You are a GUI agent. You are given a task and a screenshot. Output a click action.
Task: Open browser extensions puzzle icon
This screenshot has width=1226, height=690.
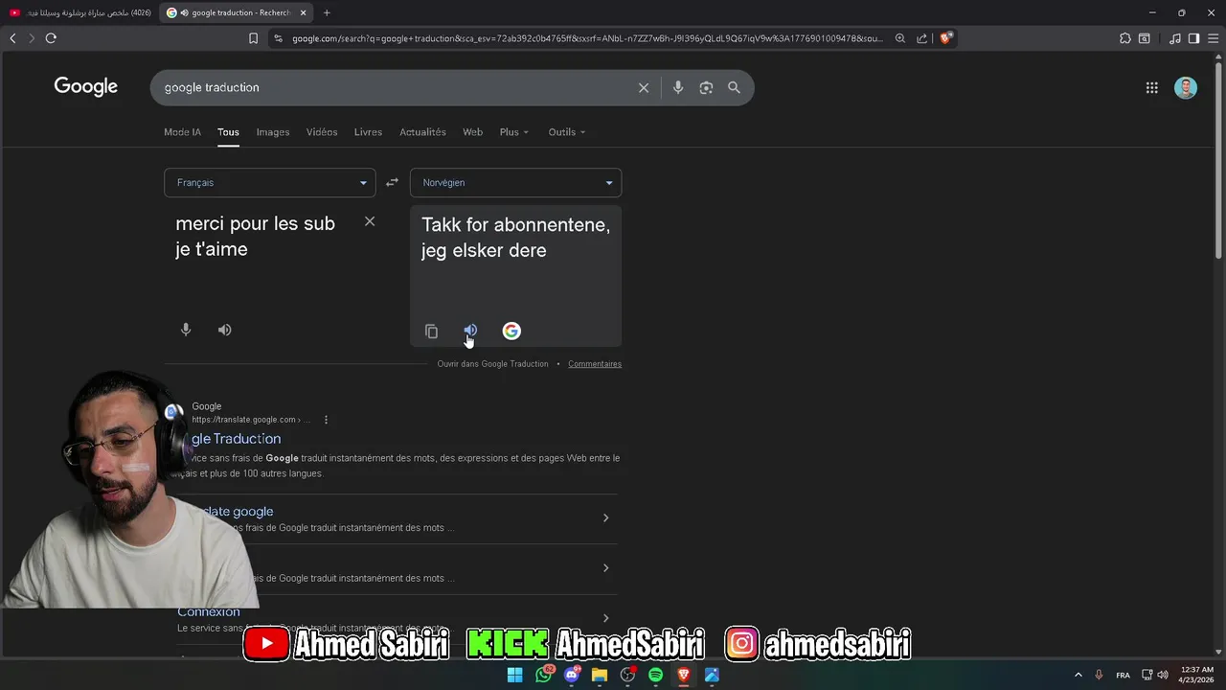click(1125, 38)
